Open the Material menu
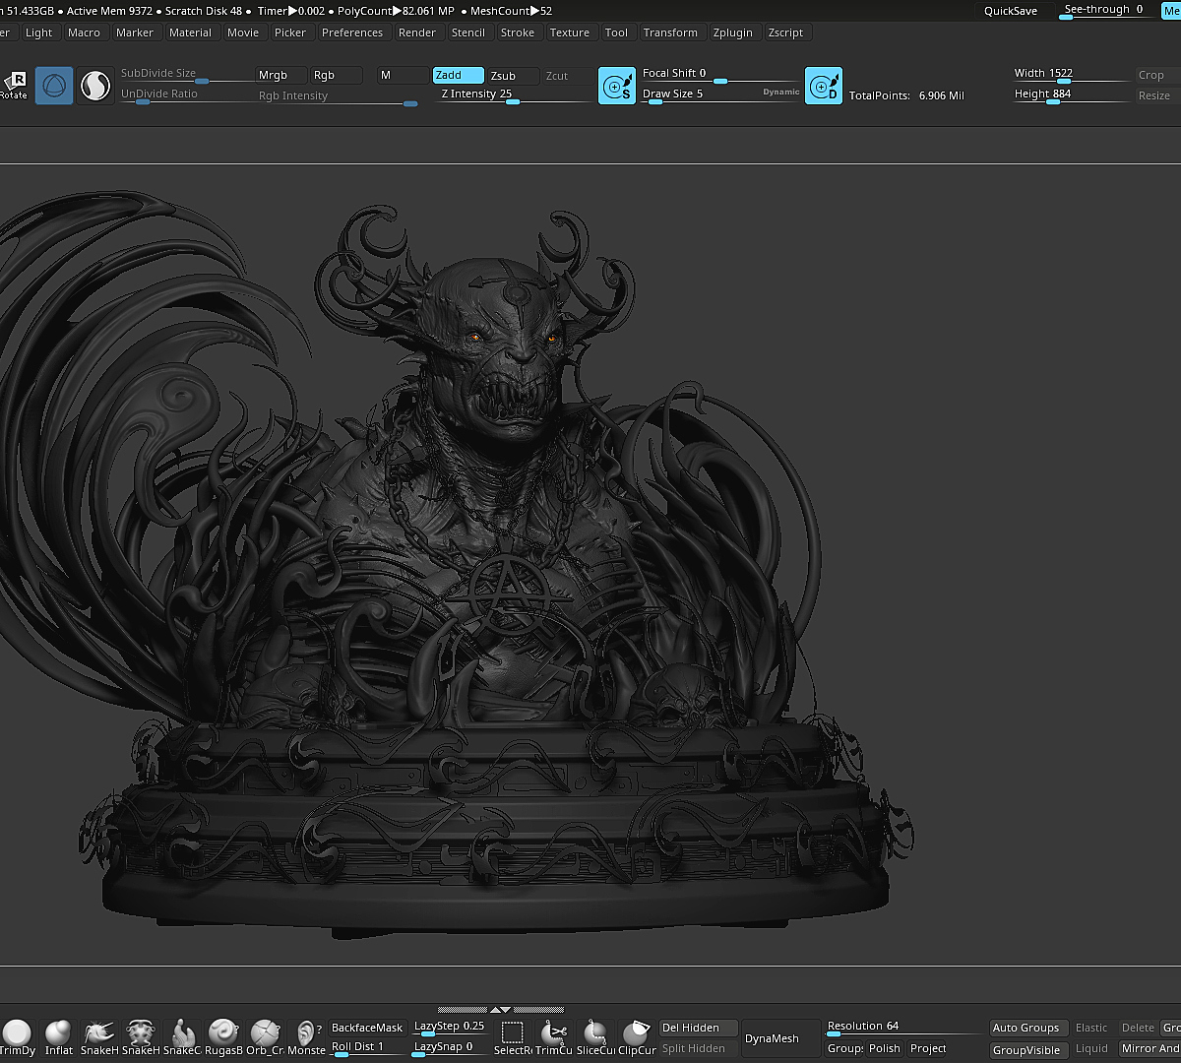Viewport: 1181px width, 1063px height. [191, 32]
